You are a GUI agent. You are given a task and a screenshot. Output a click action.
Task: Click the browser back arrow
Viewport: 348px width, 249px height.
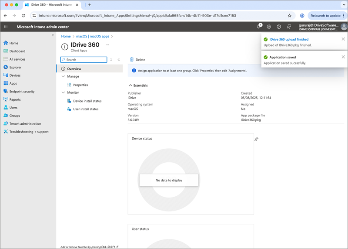point(5,16)
